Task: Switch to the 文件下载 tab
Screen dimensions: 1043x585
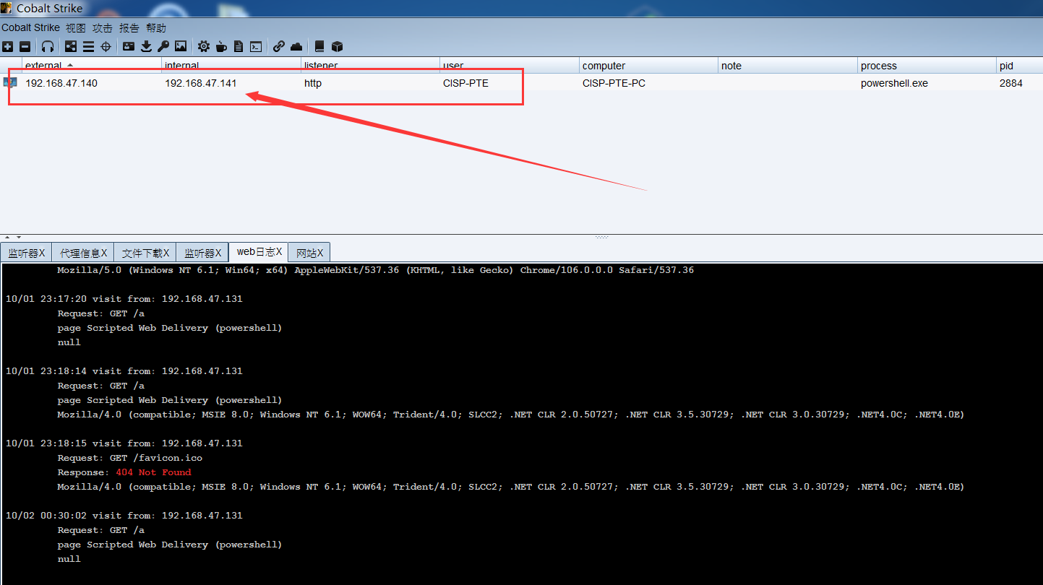Action: 145,253
